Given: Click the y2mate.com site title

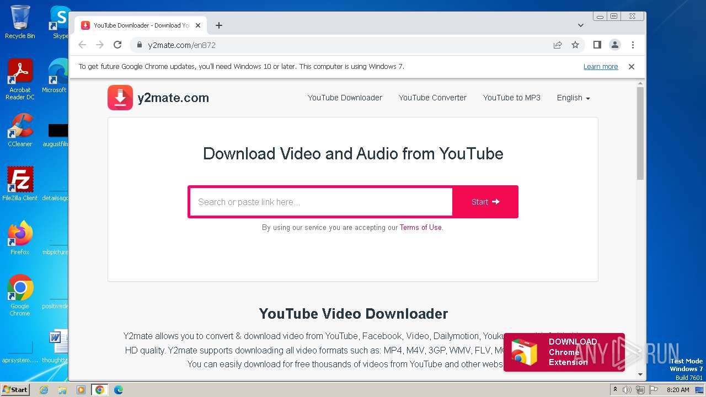Looking at the screenshot, I should [x=173, y=98].
